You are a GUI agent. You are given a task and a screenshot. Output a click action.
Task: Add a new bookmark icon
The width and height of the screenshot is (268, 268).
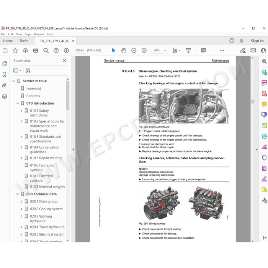point(28,70)
